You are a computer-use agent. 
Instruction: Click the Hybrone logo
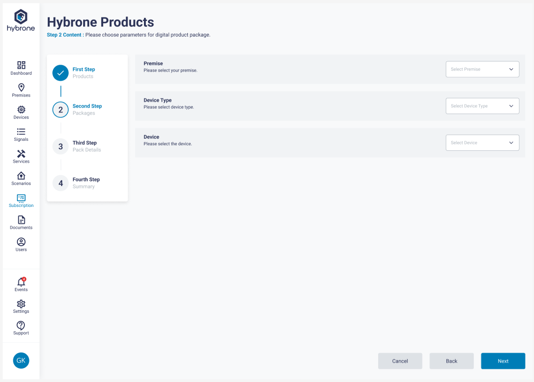click(x=21, y=20)
